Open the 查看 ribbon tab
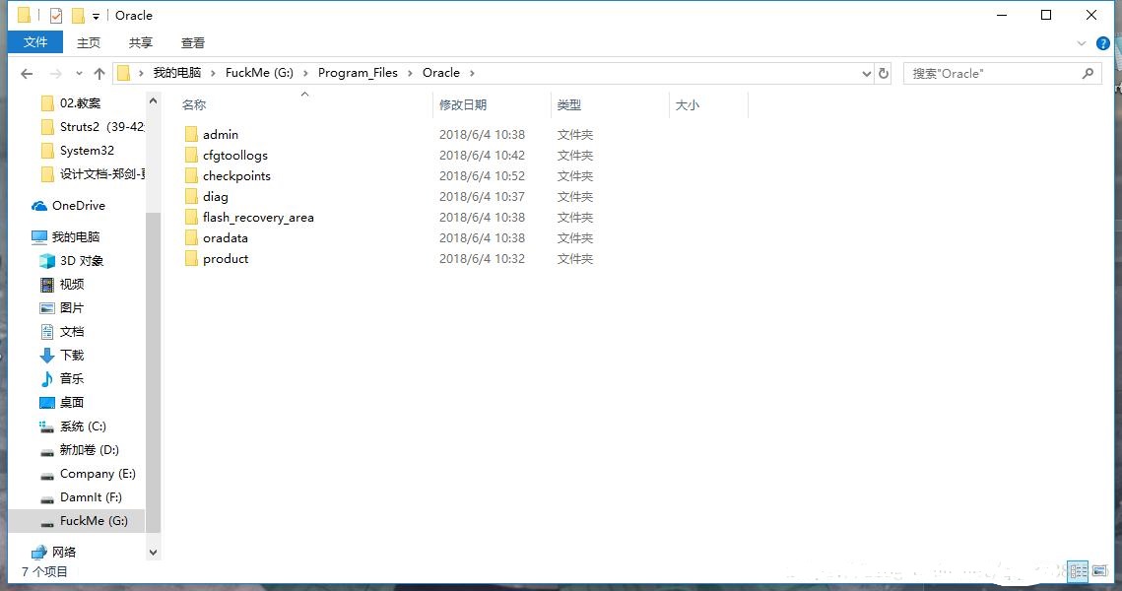 pos(193,42)
